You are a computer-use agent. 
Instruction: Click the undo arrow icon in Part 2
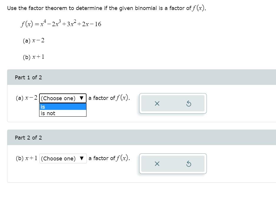[x=189, y=164]
